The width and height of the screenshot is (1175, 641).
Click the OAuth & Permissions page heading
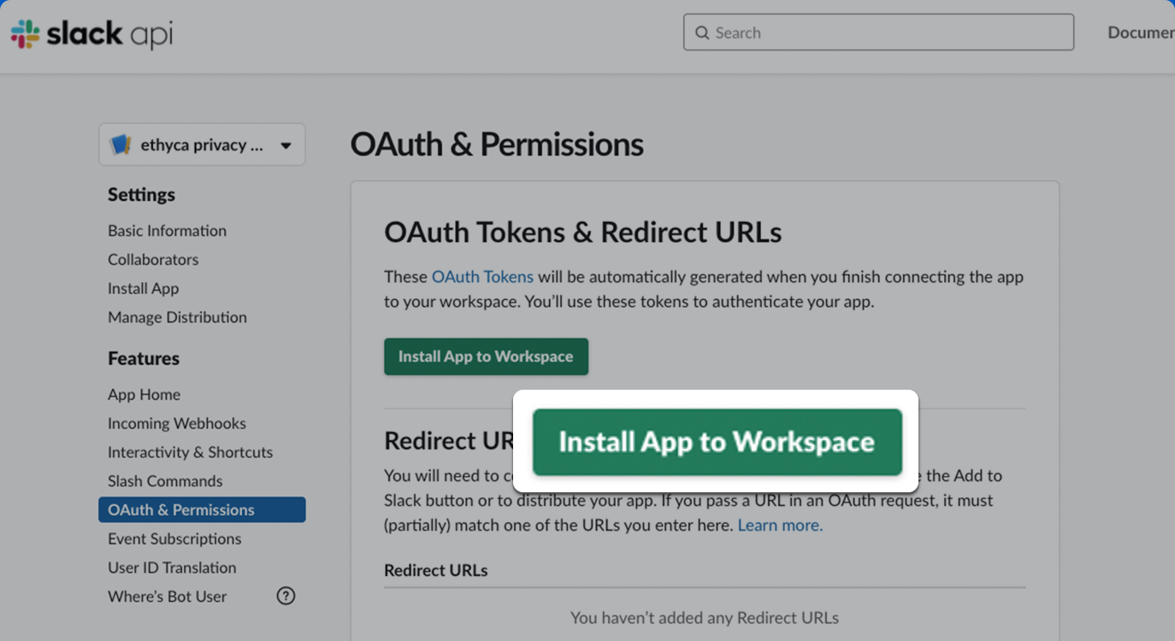(x=497, y=144)
